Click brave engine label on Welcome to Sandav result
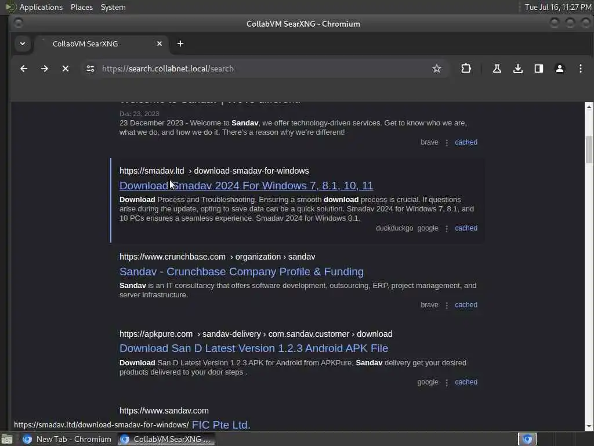Screen dimensions: 594x446 click(429, 142)
